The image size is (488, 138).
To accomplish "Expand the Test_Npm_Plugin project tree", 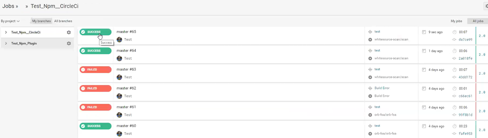I will click(x=6, y=43).
